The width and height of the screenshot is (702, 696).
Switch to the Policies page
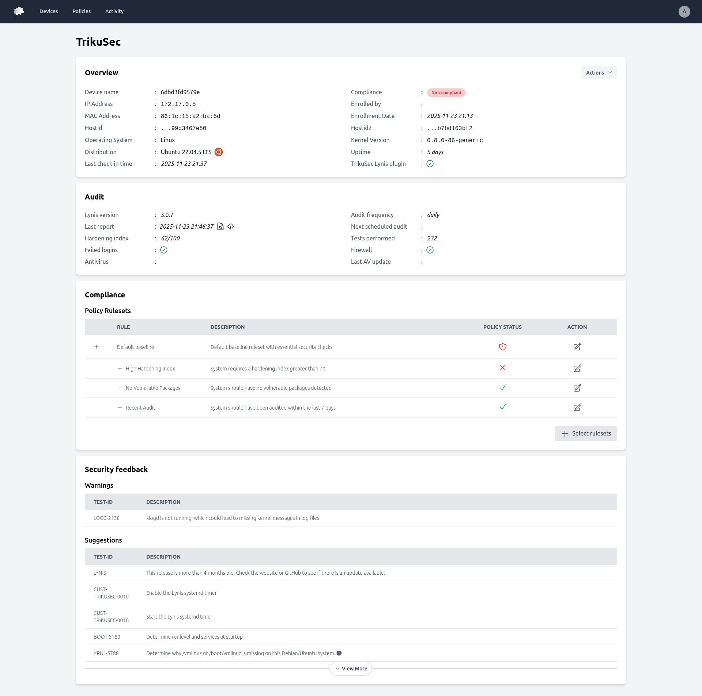coord(81,11)
